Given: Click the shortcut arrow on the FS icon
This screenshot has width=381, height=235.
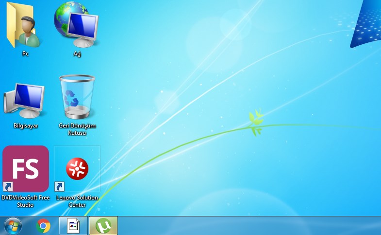Looking at the screenshot, I should (8, 186).
